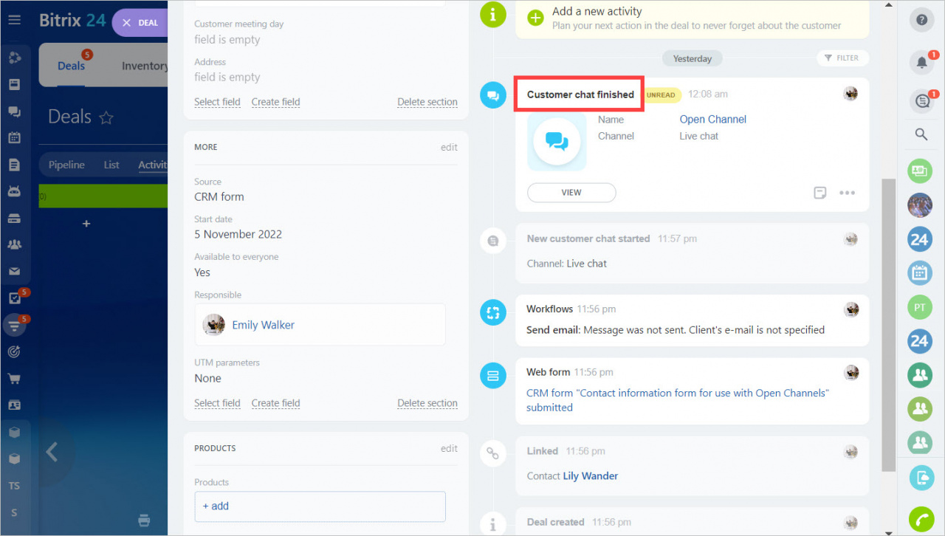Open the Mail envelope icon in sidebar
Screen dimensions: 945x536
click(14, 272)
